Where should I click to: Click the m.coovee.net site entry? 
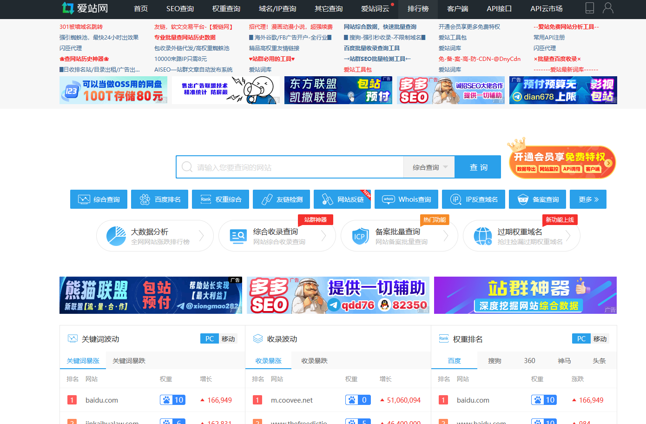(x=292, y=400)
